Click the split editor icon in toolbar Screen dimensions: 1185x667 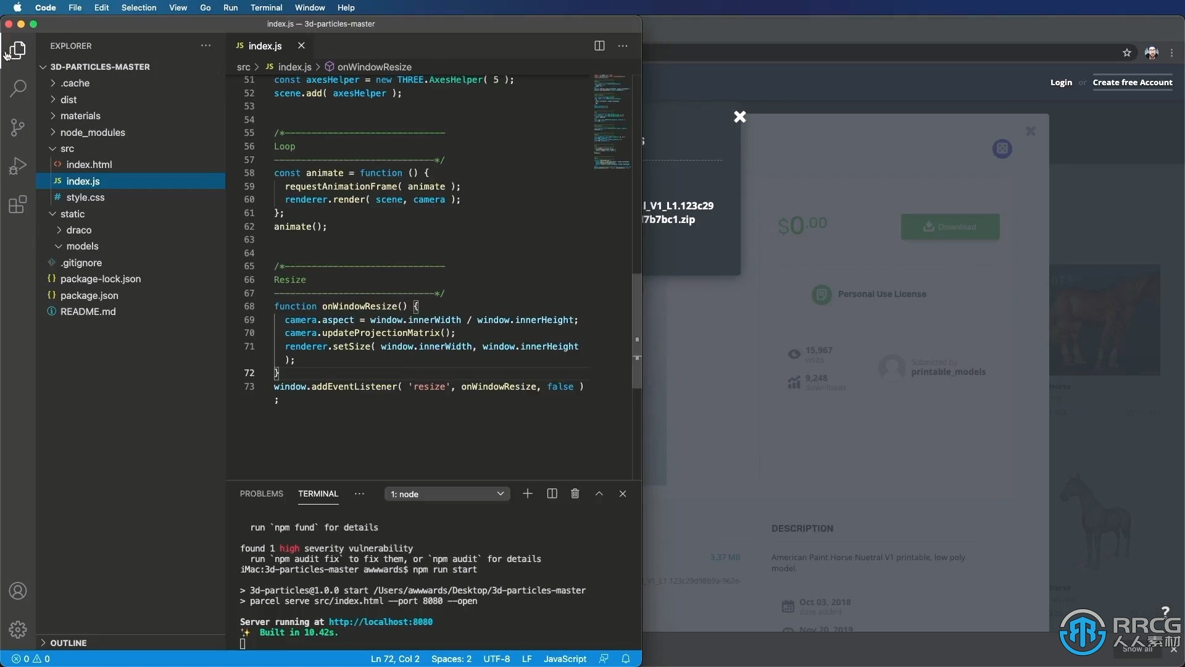coord(599,45)
